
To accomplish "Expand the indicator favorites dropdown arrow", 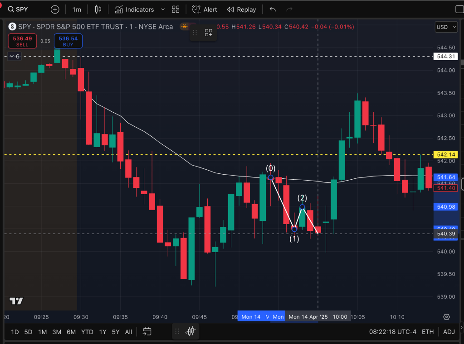I will (163, 10).
